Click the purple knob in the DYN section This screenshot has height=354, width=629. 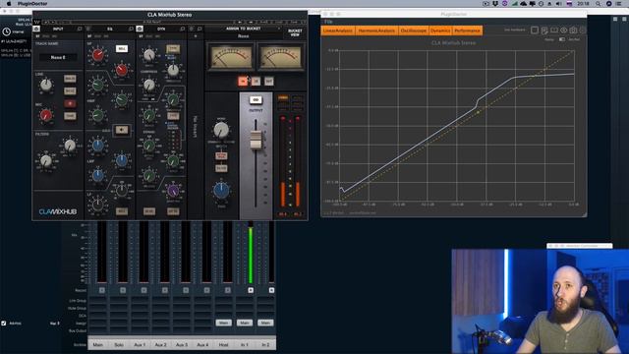(x=173, y=190)
